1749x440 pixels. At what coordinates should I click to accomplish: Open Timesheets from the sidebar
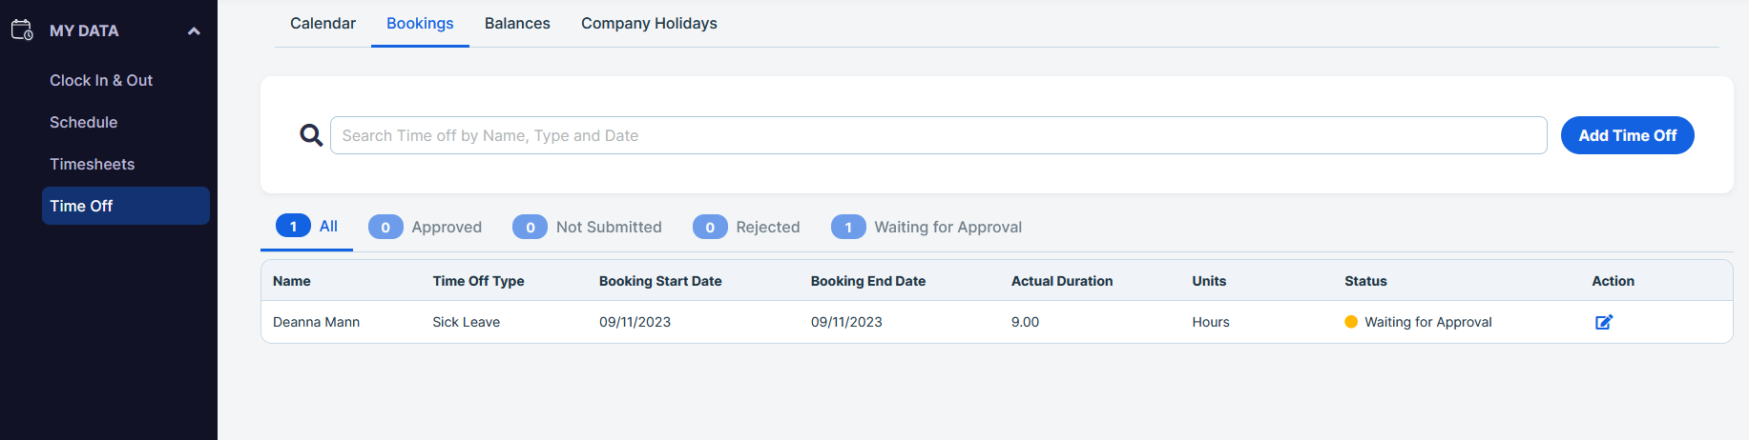click(x=93, y=164)
